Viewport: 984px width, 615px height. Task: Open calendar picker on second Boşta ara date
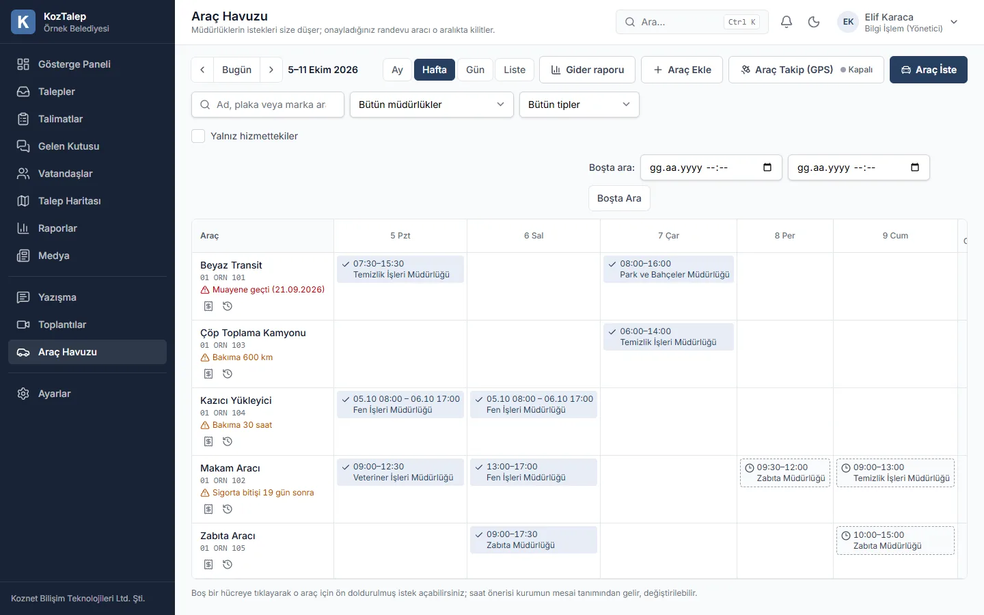pos(915,167)
